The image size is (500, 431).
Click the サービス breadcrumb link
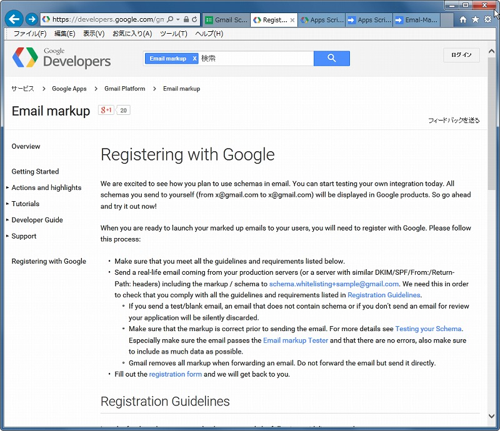tap(22, 89)
